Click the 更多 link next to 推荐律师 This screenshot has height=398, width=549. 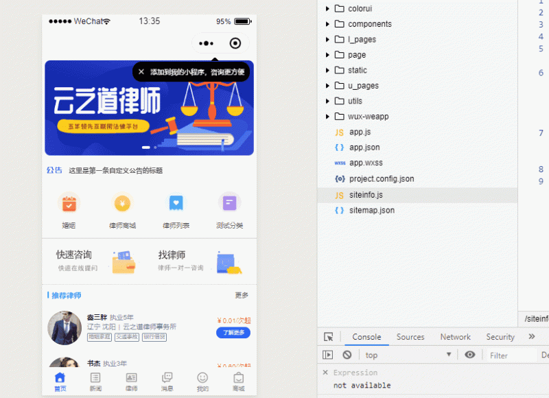pos(241,294)
